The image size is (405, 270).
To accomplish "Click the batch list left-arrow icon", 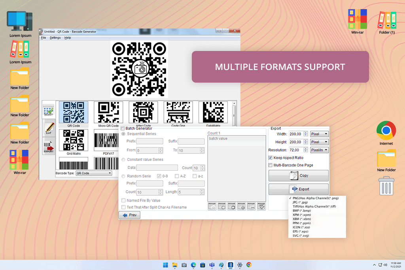I will click(x=222, y=206).
